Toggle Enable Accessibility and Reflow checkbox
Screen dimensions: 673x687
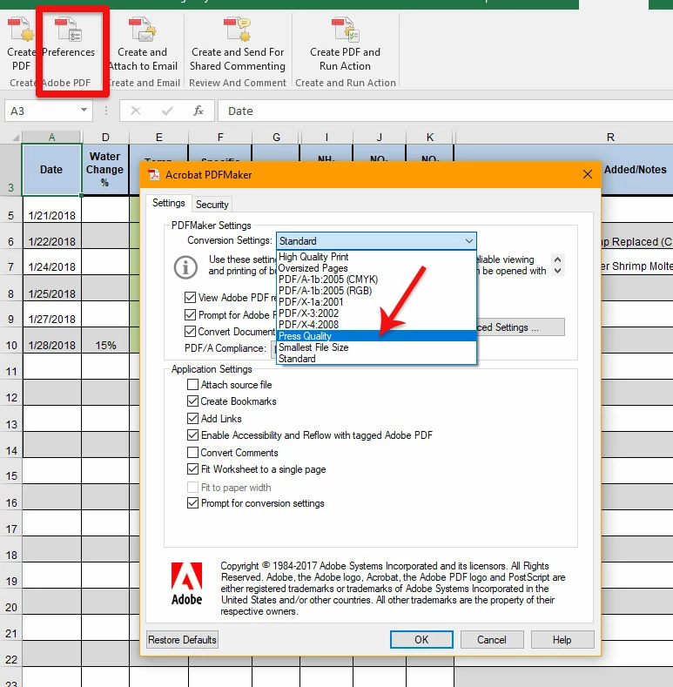pos(192,435)
